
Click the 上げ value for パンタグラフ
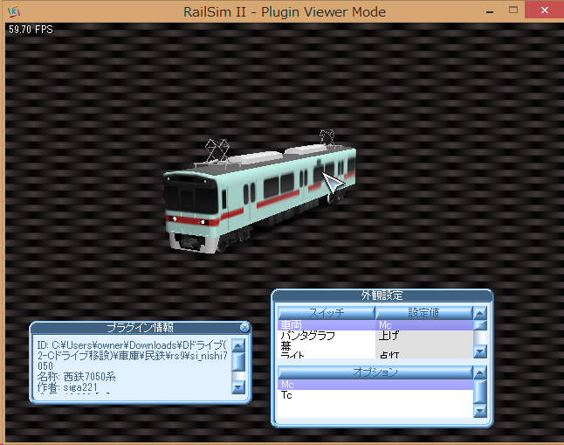[x=389, y=336]
